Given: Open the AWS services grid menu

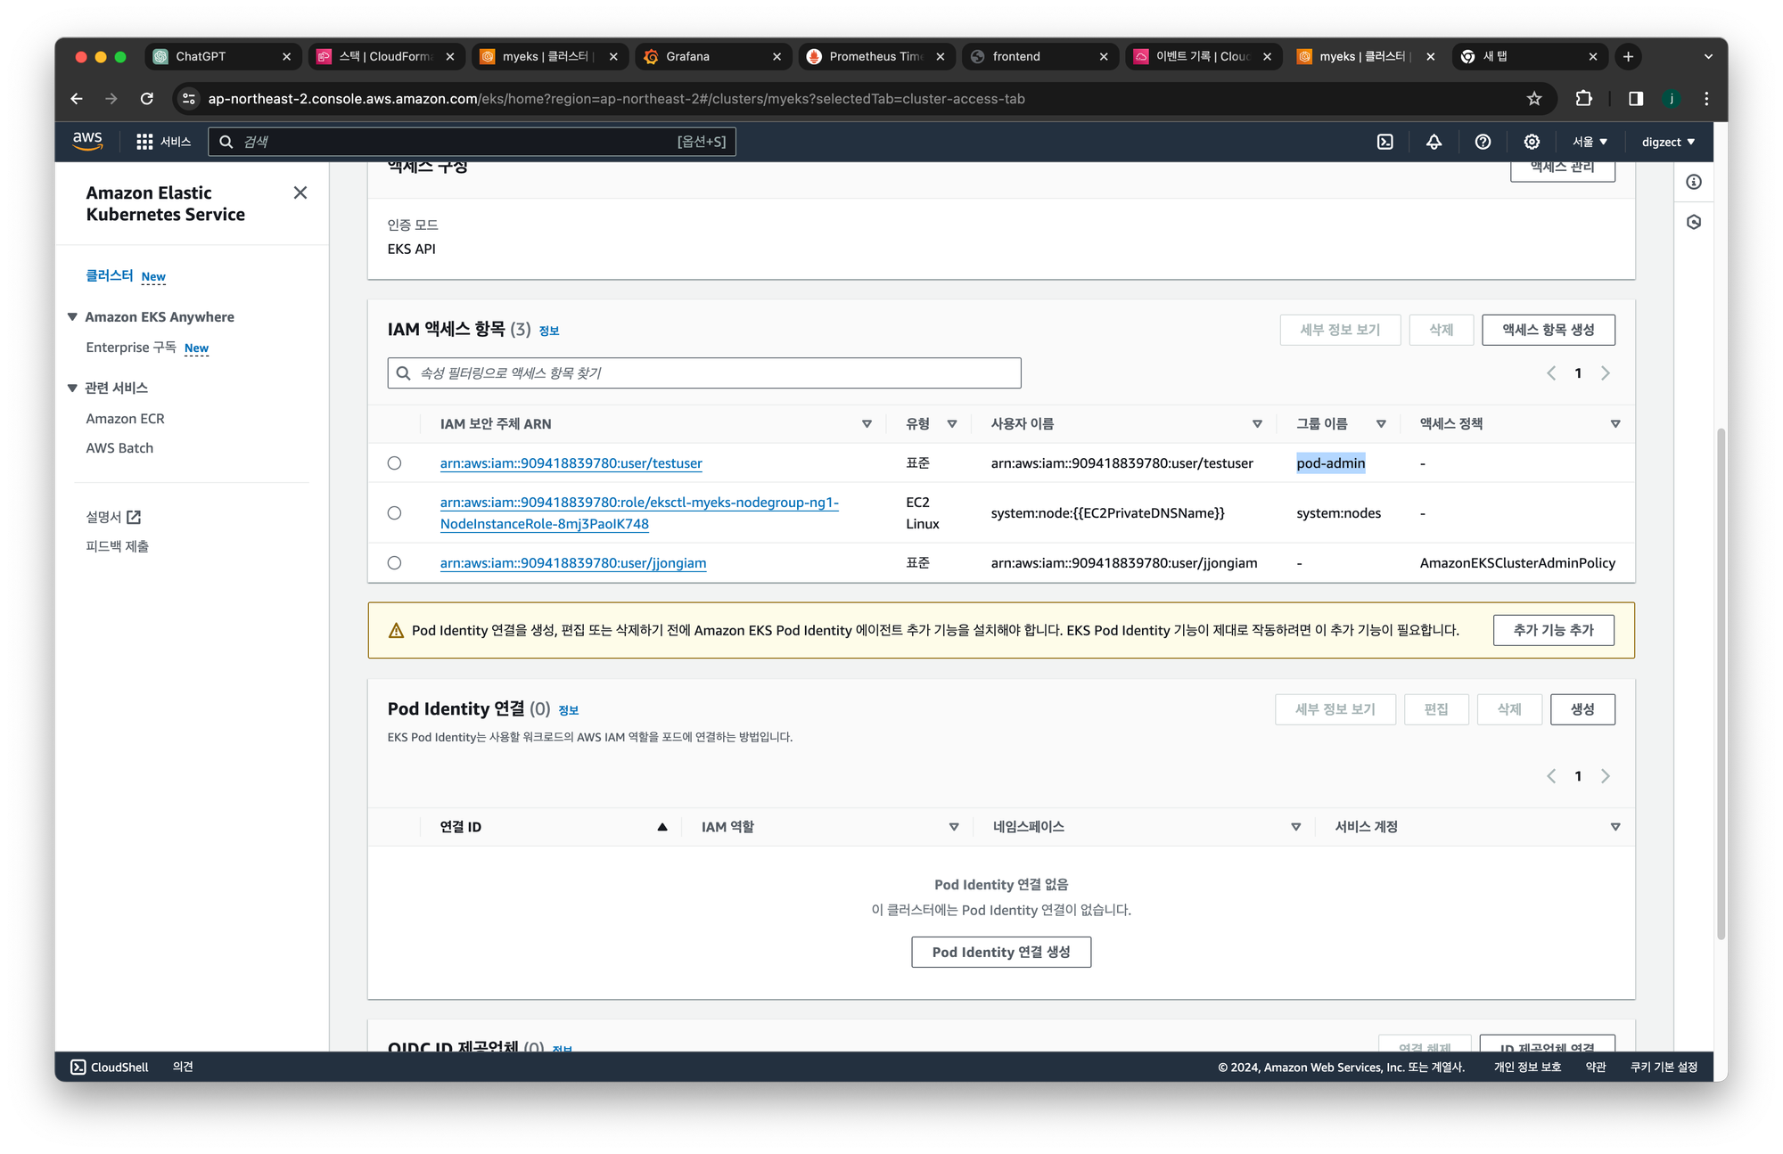Looking at the screenshot, I should tap(144, 142).
